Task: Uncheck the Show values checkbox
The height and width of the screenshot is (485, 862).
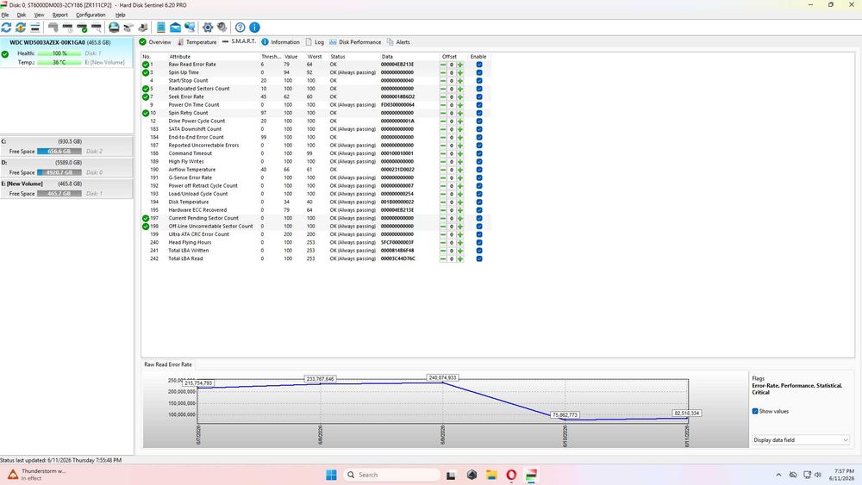Action: 755,411
